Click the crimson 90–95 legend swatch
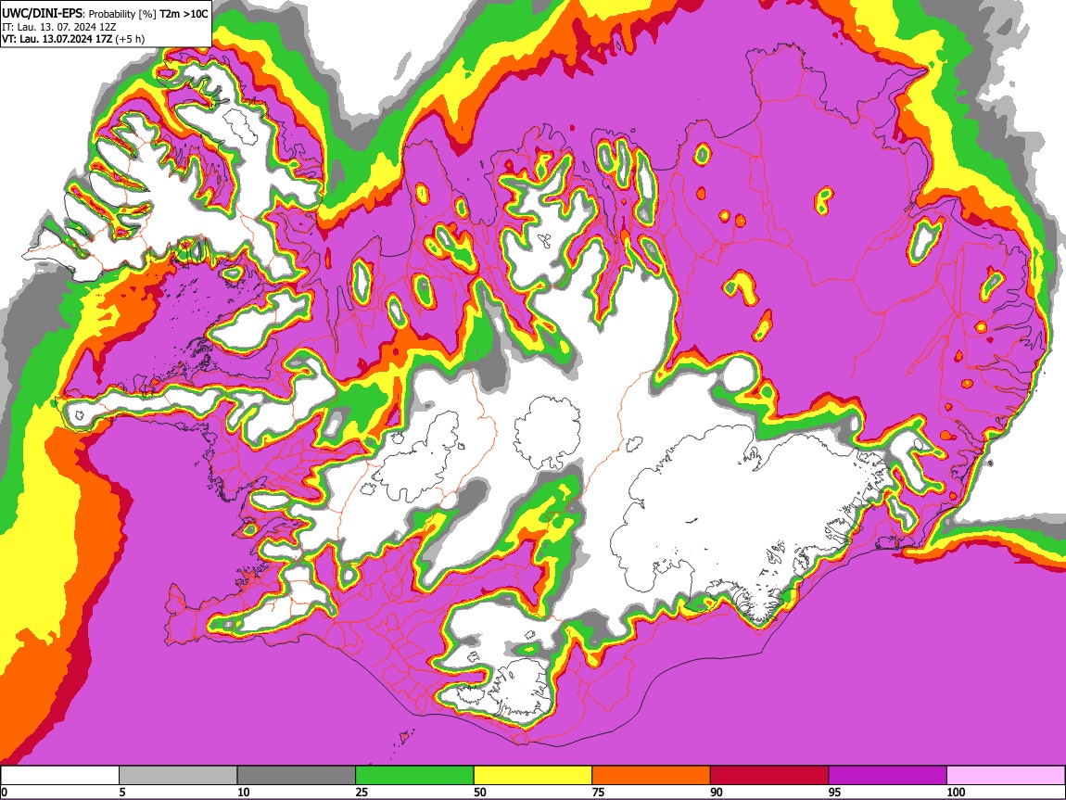This screenshot has height=800, width=1066. coord(769,776)
